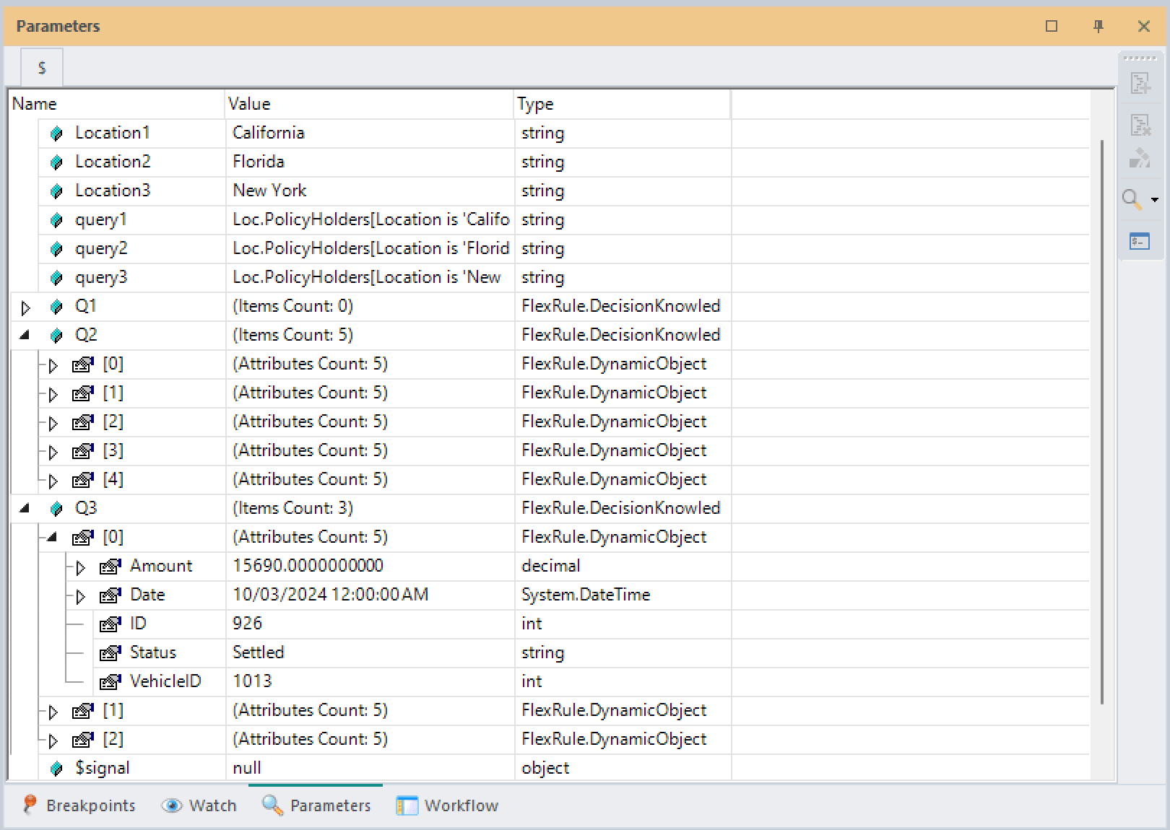Click the ID property icon
This screenshot has height=830, width=1170.
coord(110,624)
